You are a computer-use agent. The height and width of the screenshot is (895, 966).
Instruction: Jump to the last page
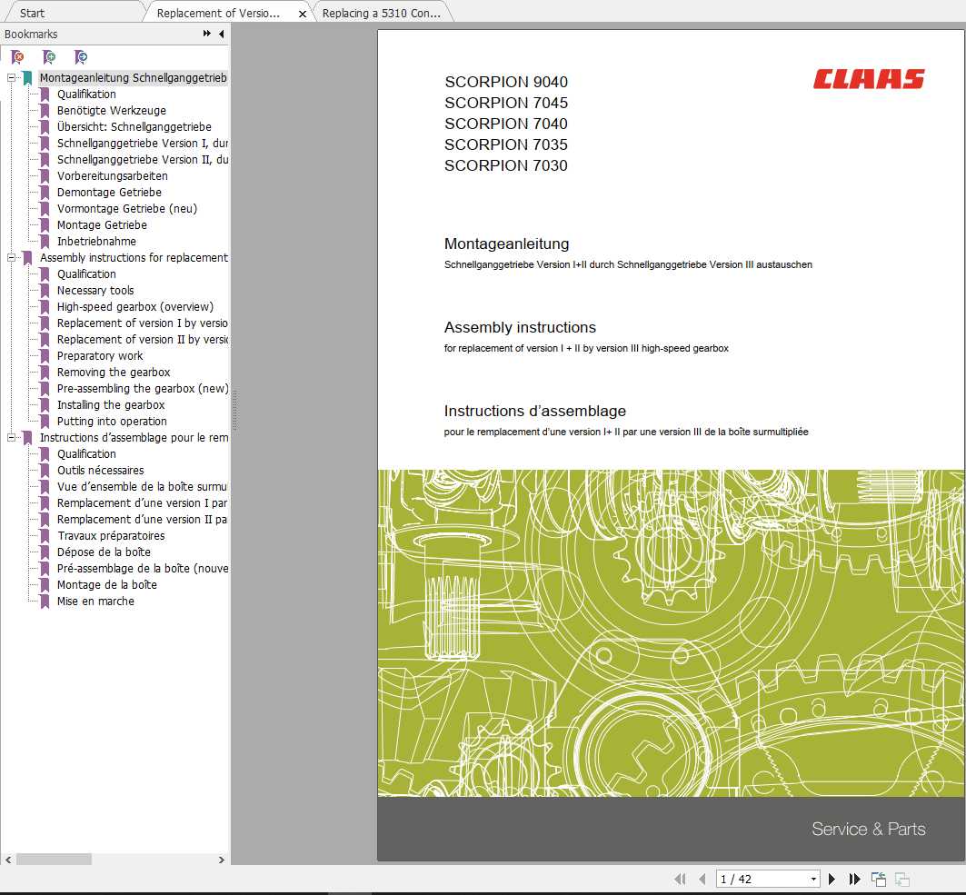click(854, 879)
